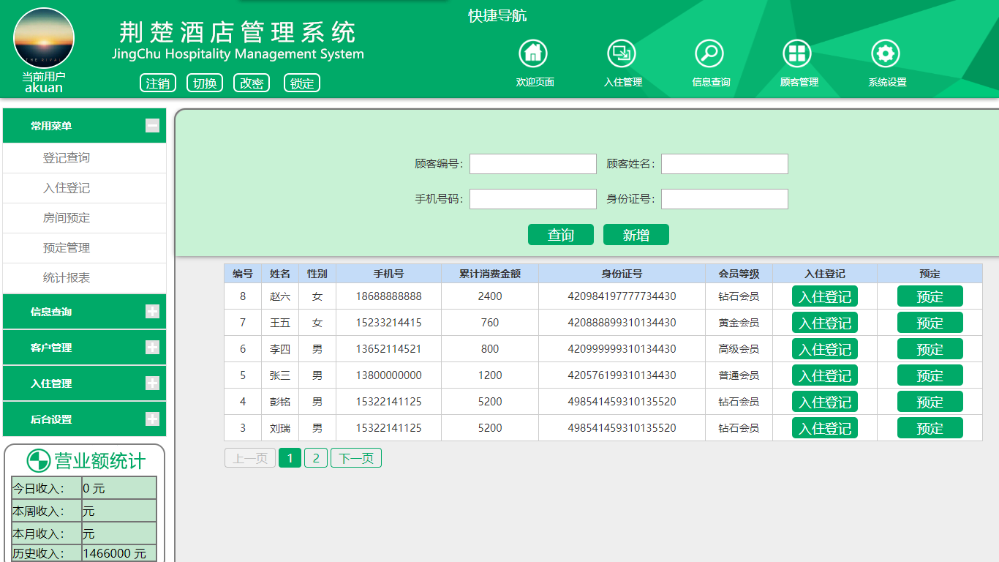Click 普通会员 membership cell
The width and height of the screenshot is (999, 562).
point(739,375)
